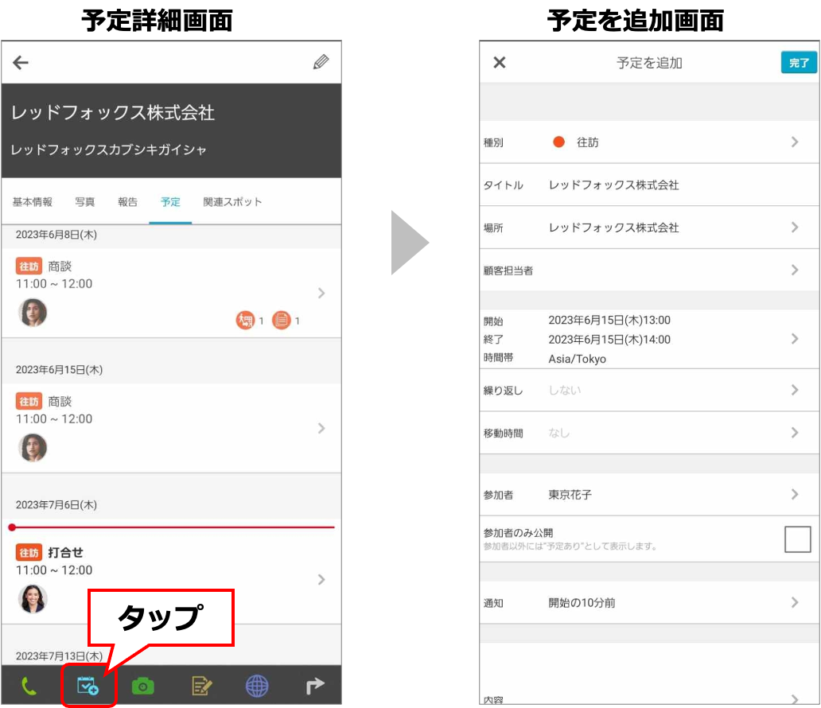Open edit with the pencil icon
This screenshot has width=821, height=708.
[x=321, y=62]
